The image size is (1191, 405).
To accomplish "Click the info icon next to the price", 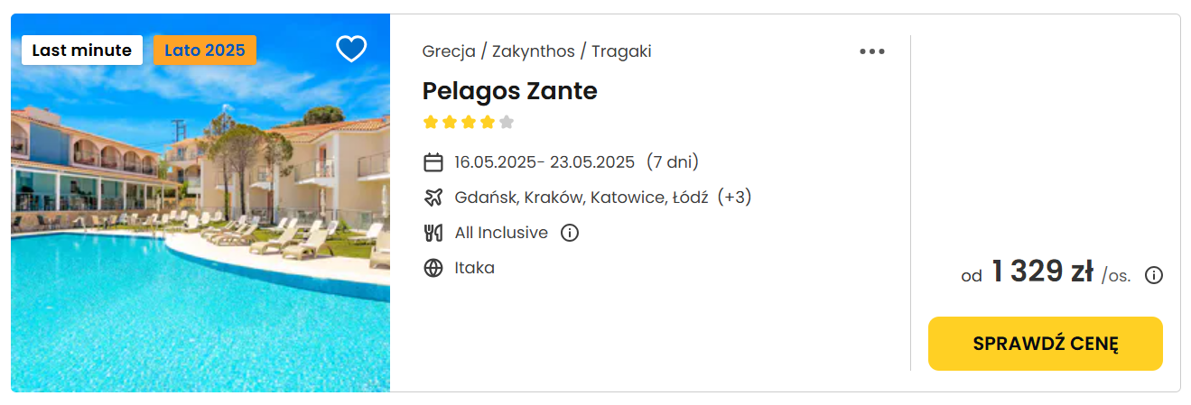I will (1153, 275).
